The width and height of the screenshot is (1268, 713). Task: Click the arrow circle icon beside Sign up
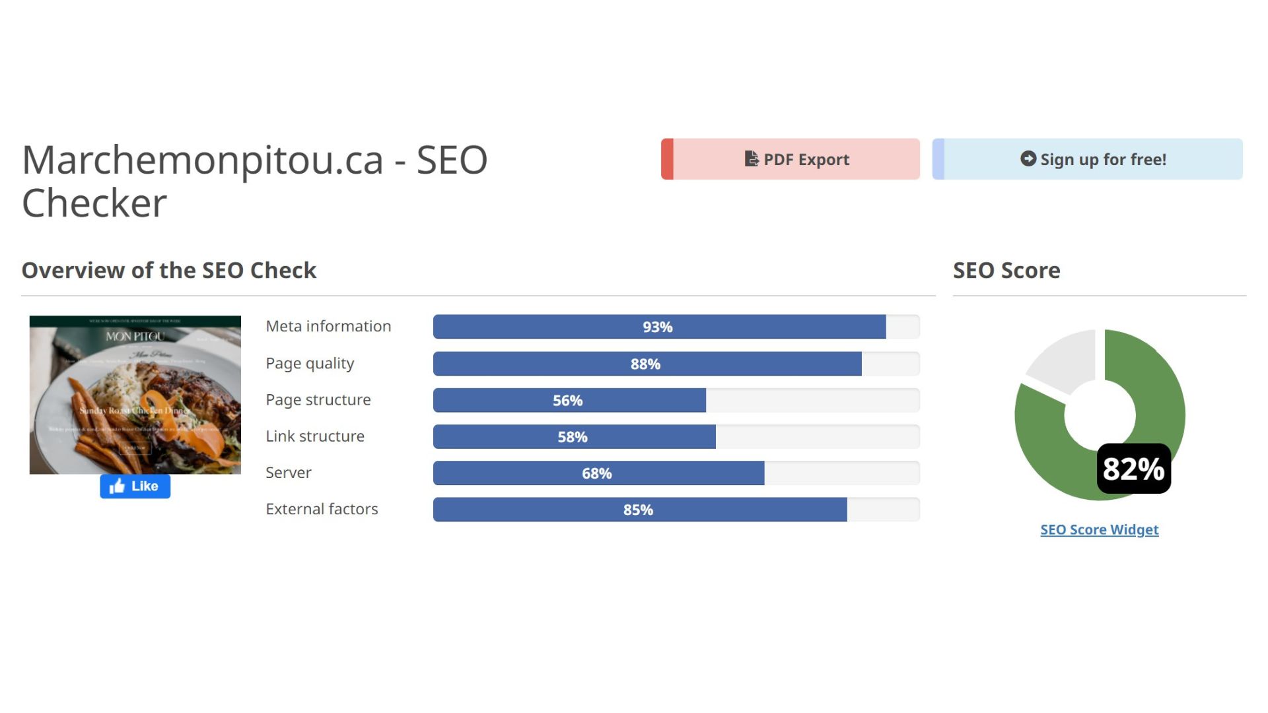[x=1028, y=159]
